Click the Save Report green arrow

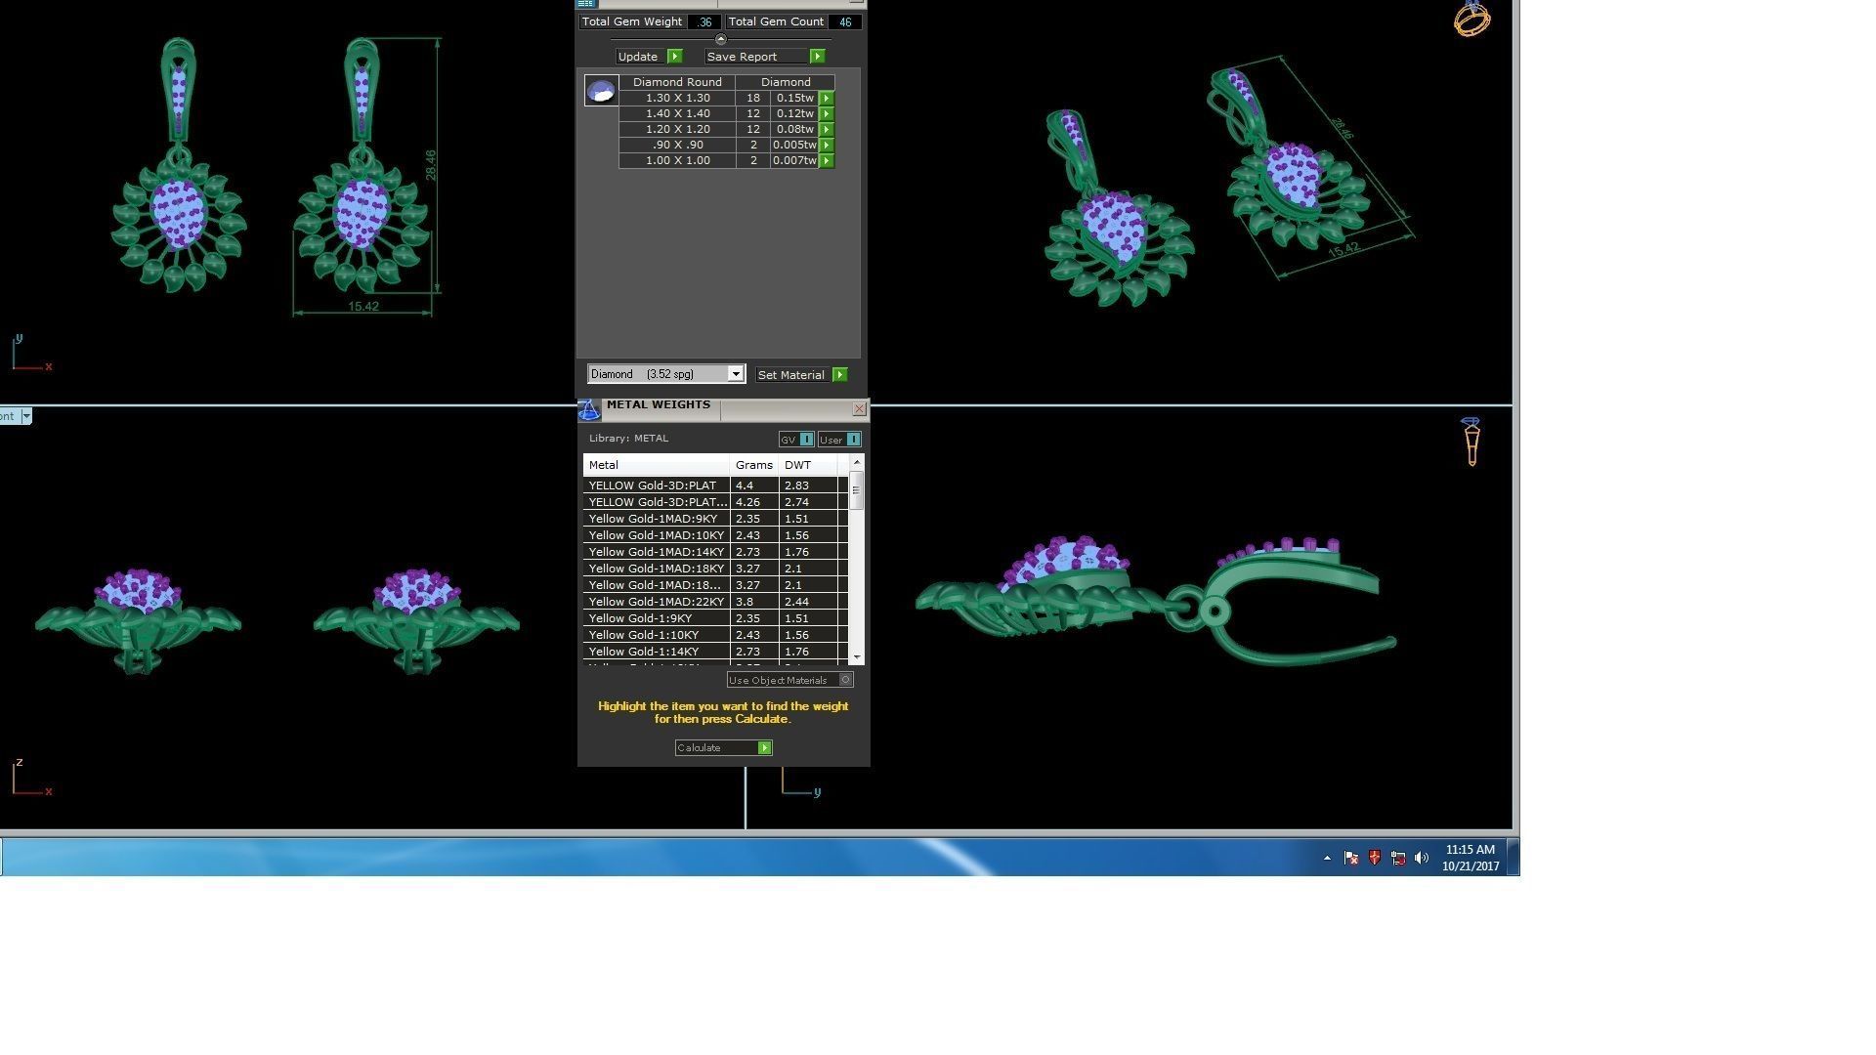pyautogui.click(x=817, y=57)
